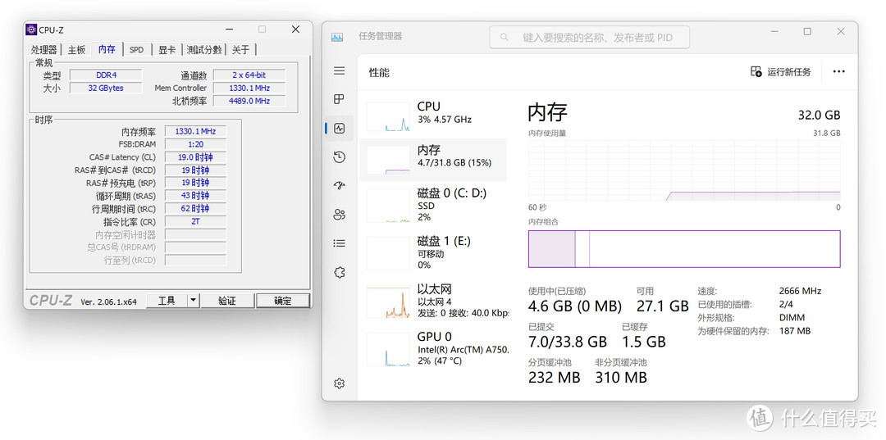The width and height of the screenshot is (886, 440).
Task: Switch to 显卡 tab in CPU-Z
Action: pos(167,50)
